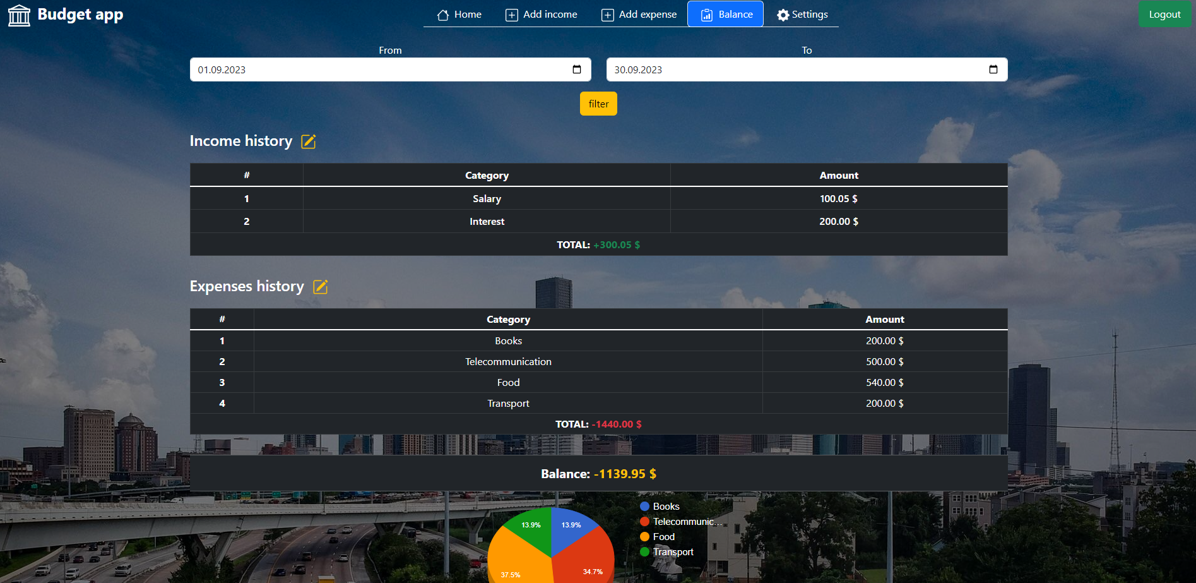Click the Books expense category cell
1196x583 pixels.
coord(508,341)
